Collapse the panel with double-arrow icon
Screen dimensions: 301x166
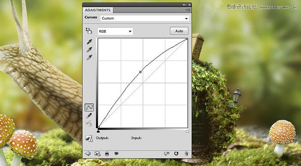click(184, 5)
